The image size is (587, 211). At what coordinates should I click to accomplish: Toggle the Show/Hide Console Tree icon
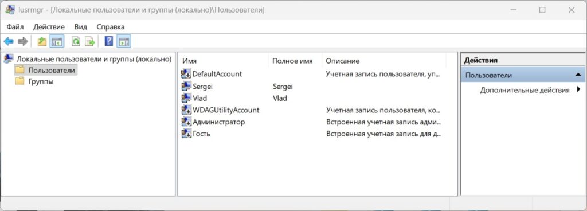(x=57, y=41)
